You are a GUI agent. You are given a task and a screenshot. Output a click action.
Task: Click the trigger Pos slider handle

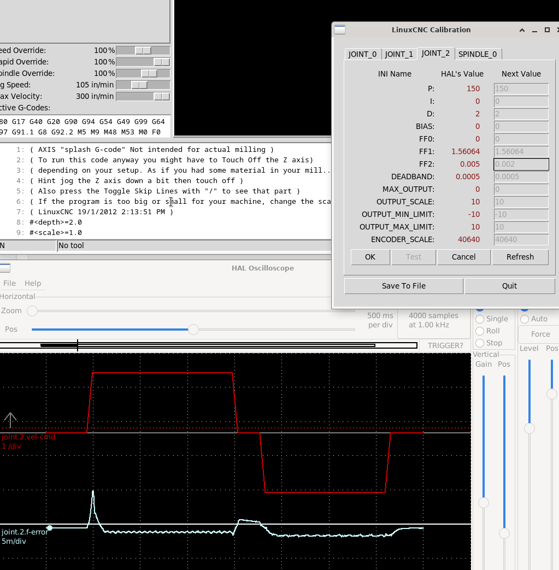click(x=552, y=394)
